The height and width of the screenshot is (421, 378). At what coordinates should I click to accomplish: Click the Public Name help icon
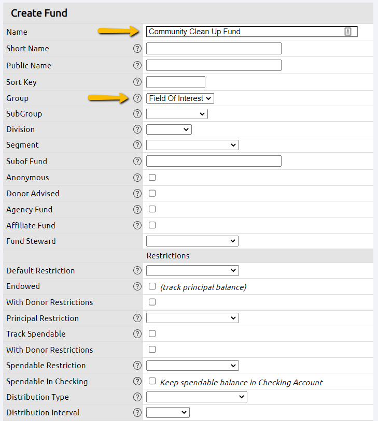tap(137, 65)
